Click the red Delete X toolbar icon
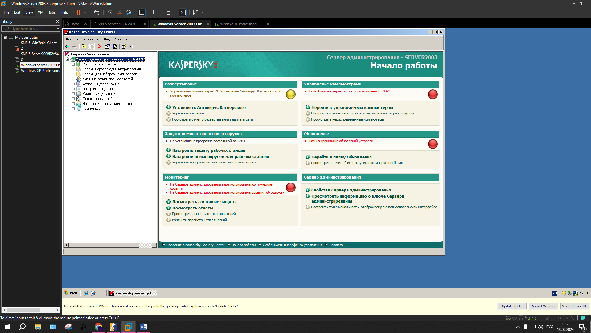The width and height of the screenshot is (591, 333). 100,47
